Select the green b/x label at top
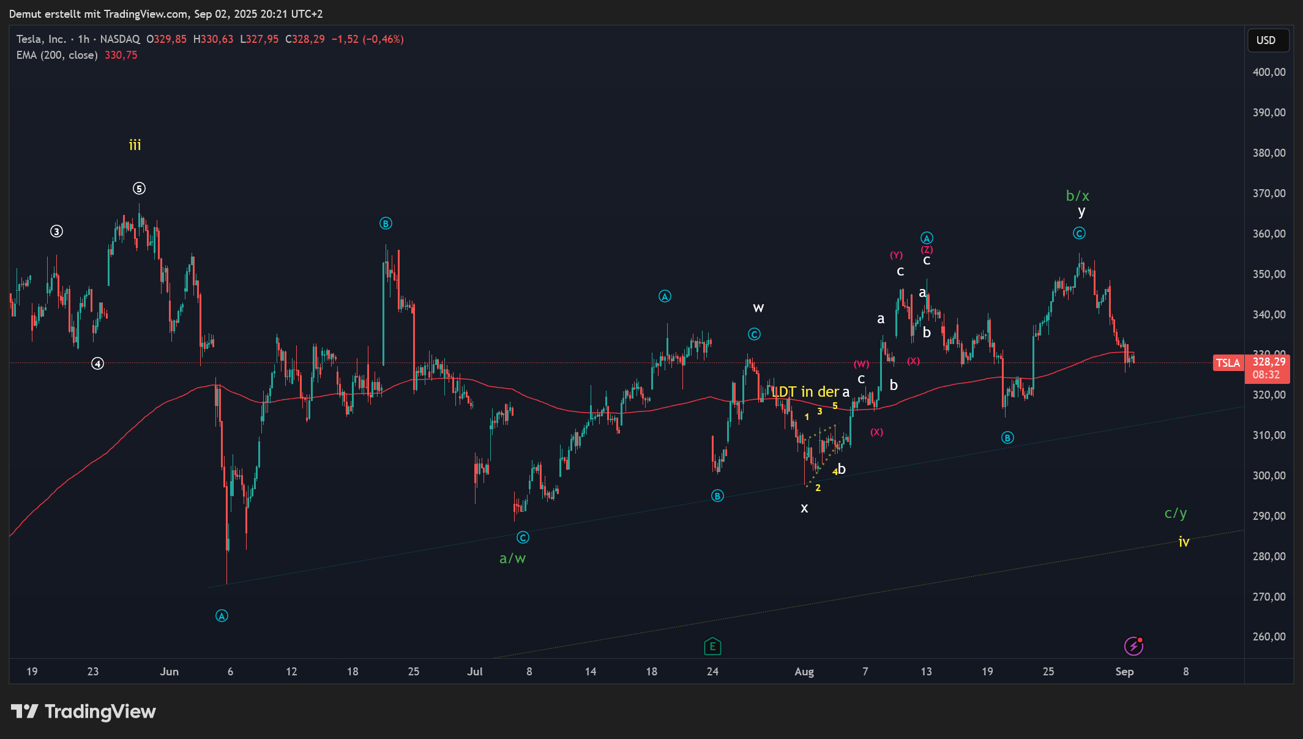This screenshot has height=739, width=1303. point(1077,196)
